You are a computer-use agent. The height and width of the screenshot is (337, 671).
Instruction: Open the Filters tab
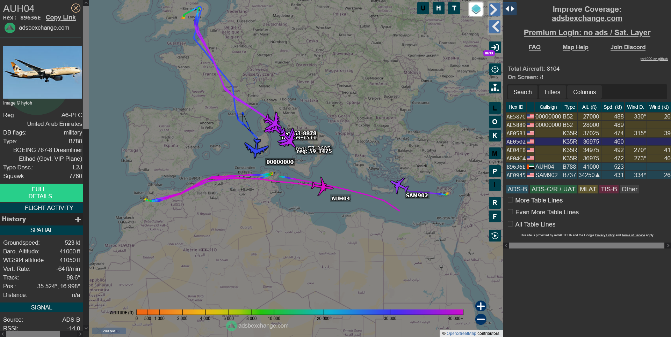[x=552, y=92]
